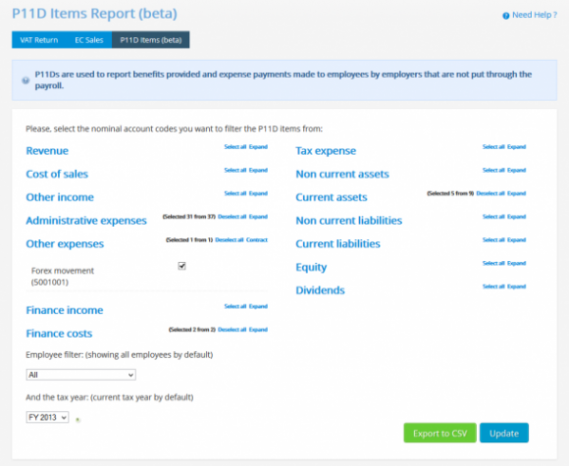Select all Cost of sales codes
569x466 pixels.
pyautogui.click(x=235, y=170)
